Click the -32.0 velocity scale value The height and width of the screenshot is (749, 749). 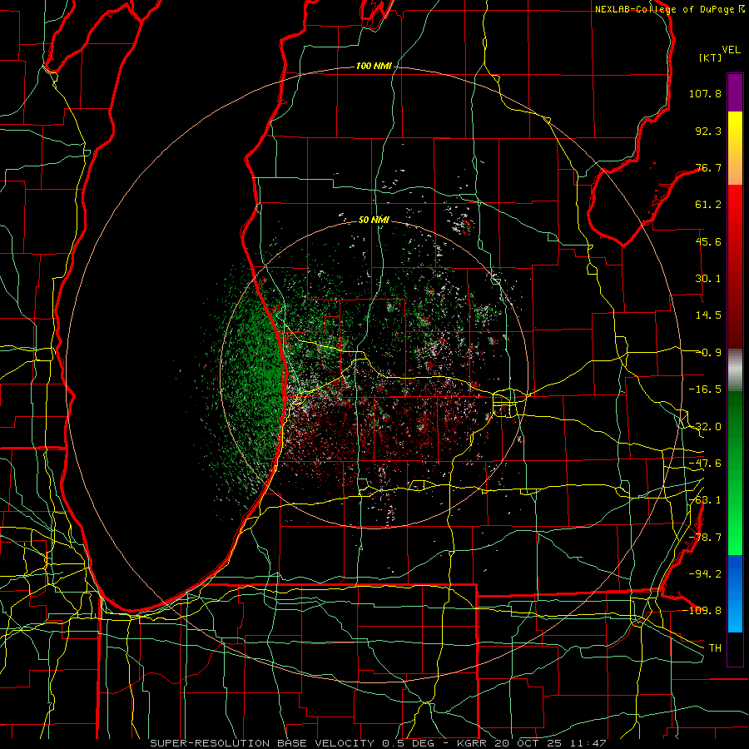coord(705,427)
